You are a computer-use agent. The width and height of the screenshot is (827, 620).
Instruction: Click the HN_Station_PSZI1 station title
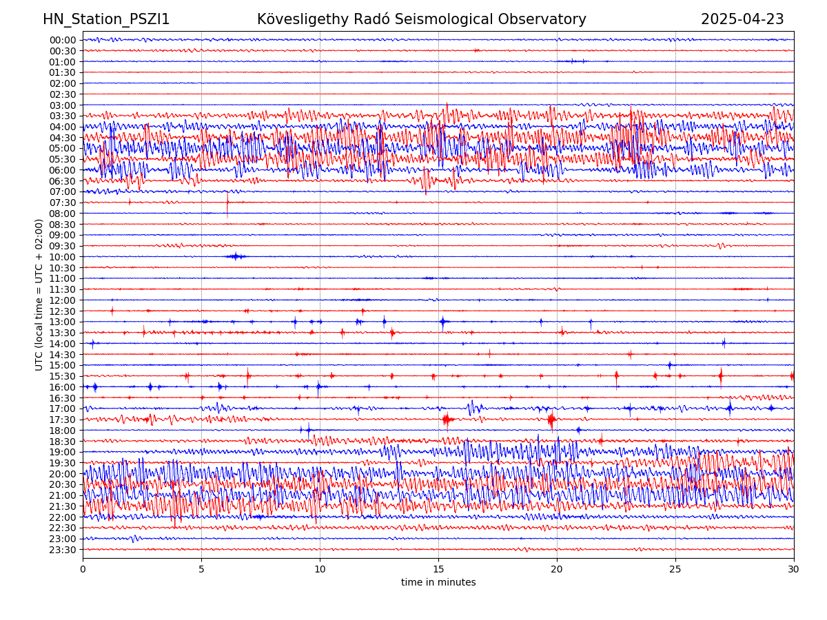coord(106,19)
